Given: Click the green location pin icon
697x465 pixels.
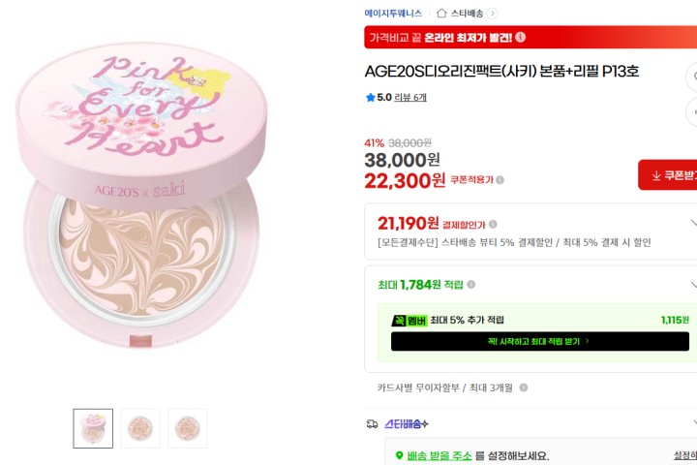Looking at the screenshot, I should coord(399,455).
